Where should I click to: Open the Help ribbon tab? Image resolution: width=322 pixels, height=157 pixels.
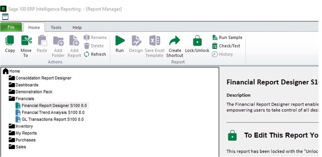tap(77, 27)
